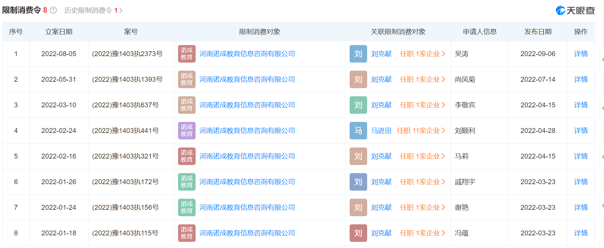This screenshot has width=604, height=248.
Task: View 详情 for case 执1393号
Action: pyautogui.click(x=581, y=79)
